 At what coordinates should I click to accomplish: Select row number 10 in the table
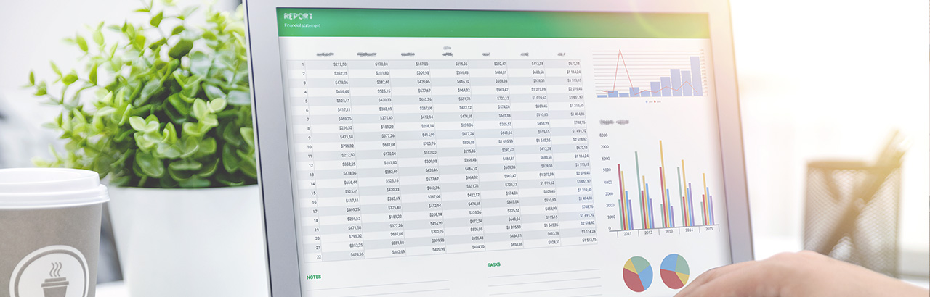click(308, 146)
